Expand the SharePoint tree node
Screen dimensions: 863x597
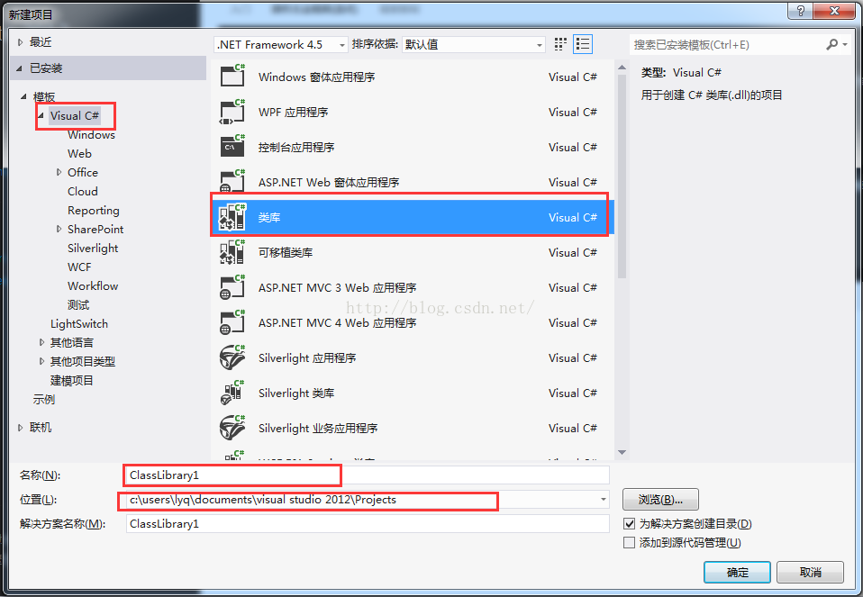point(59,229)
